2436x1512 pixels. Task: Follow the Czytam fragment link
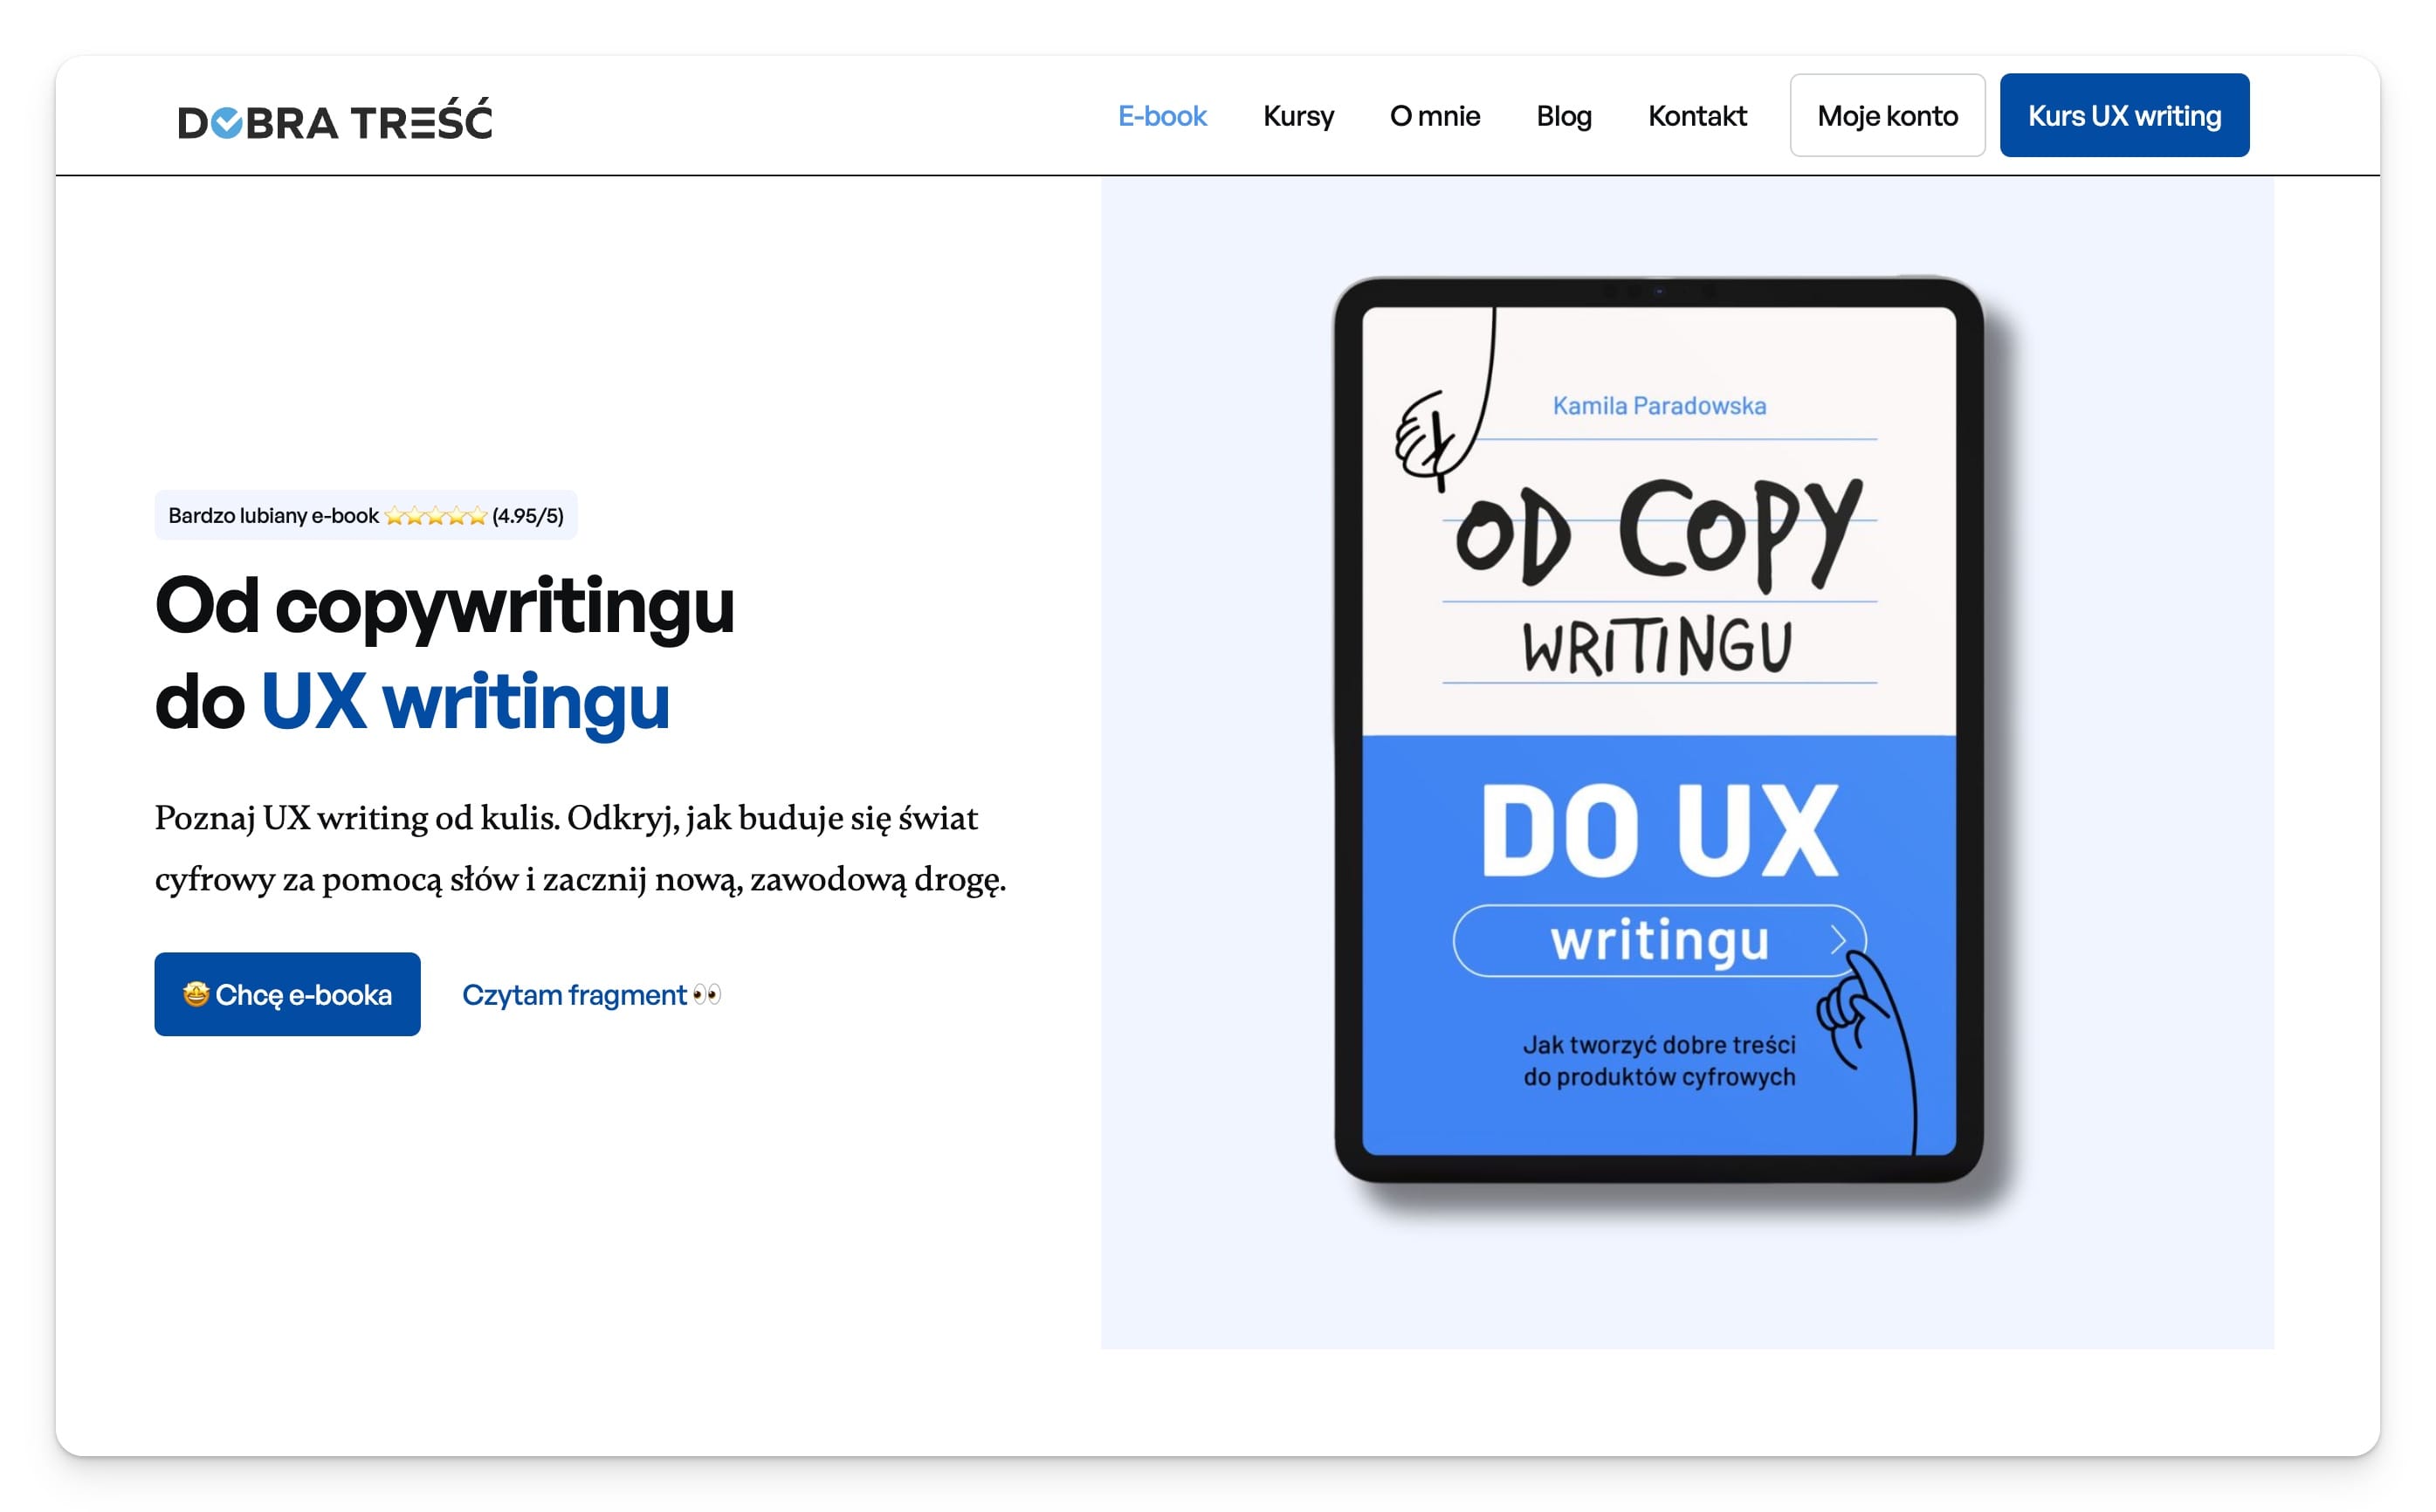point(591,995)
